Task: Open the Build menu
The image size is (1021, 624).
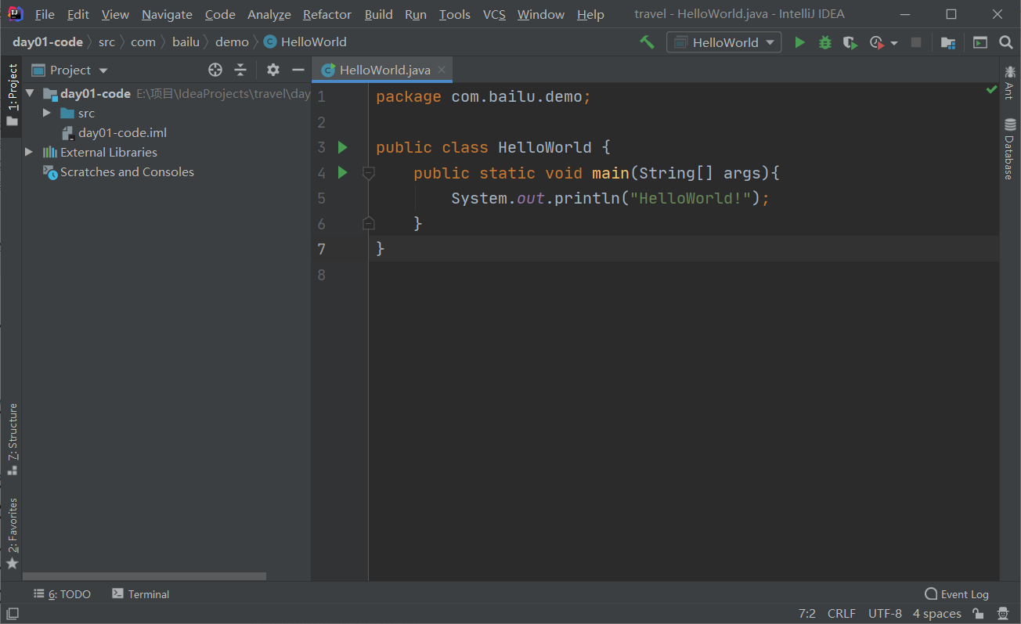Action: [x=378, y=15]
